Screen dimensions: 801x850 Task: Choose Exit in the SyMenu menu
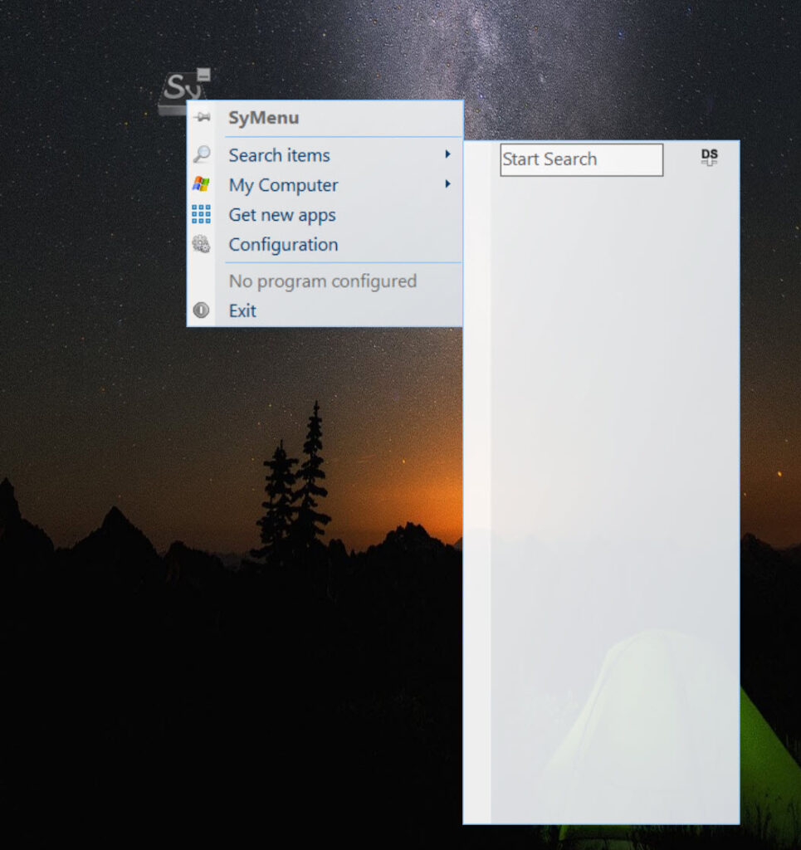pyautogui.click(x=325, y=310)
